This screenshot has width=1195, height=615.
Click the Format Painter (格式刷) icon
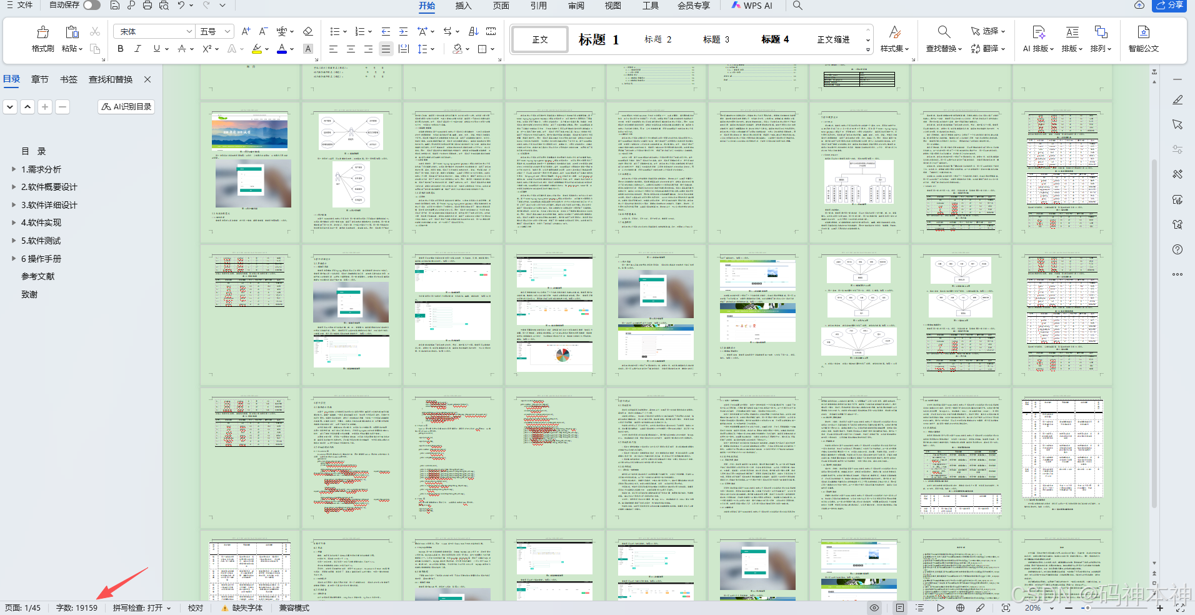[x=42, y=32]
